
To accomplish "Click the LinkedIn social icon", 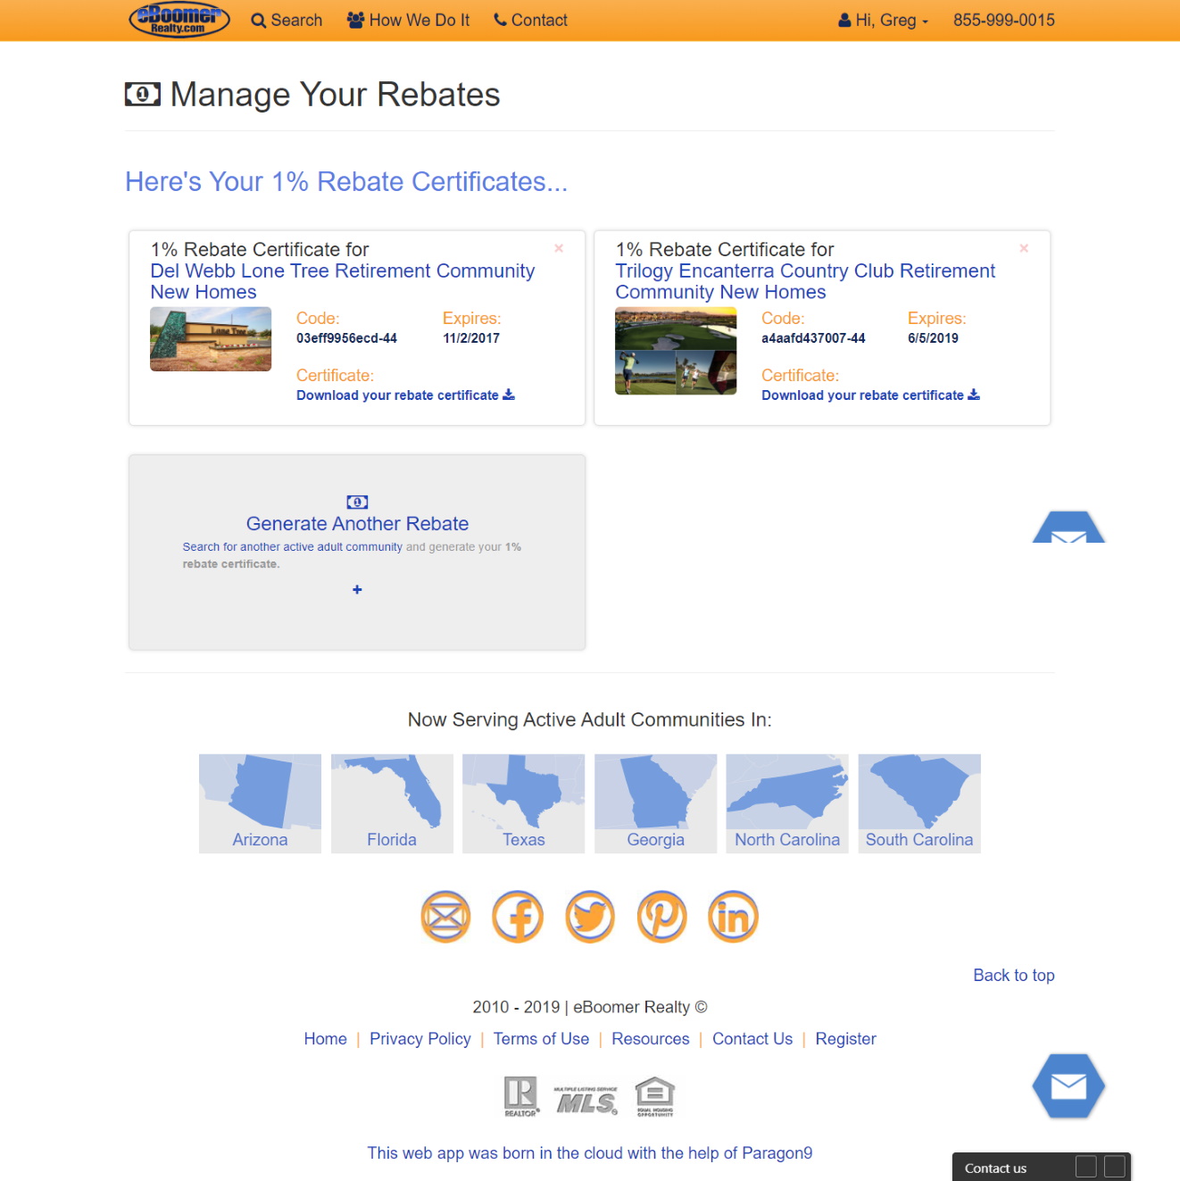I will tap(734, 917).
